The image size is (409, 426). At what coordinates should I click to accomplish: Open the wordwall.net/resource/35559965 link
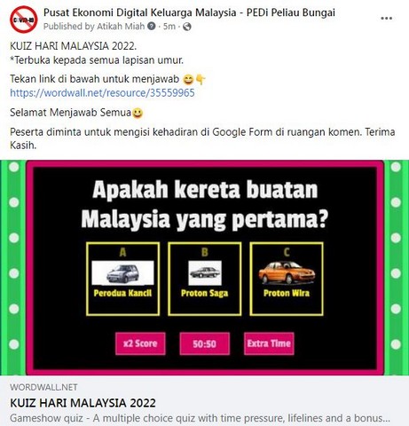point(102,93)
